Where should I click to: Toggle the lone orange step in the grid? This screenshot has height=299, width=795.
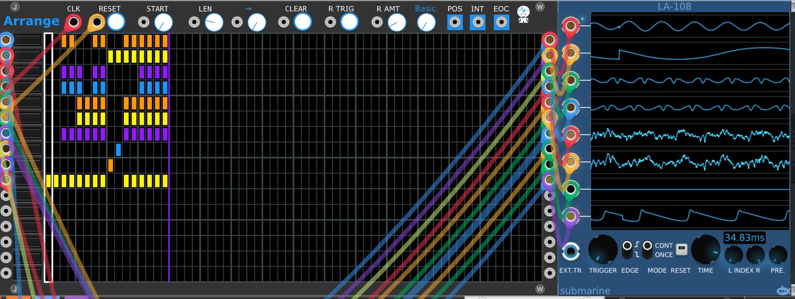tap(111, 165)
